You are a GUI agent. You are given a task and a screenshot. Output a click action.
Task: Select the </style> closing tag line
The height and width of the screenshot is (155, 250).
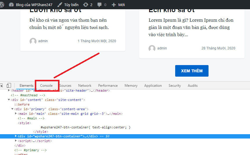pos(41,132)
